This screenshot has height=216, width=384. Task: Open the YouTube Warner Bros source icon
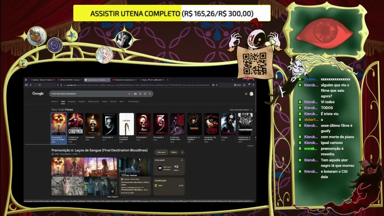click(x=122, y=179)
